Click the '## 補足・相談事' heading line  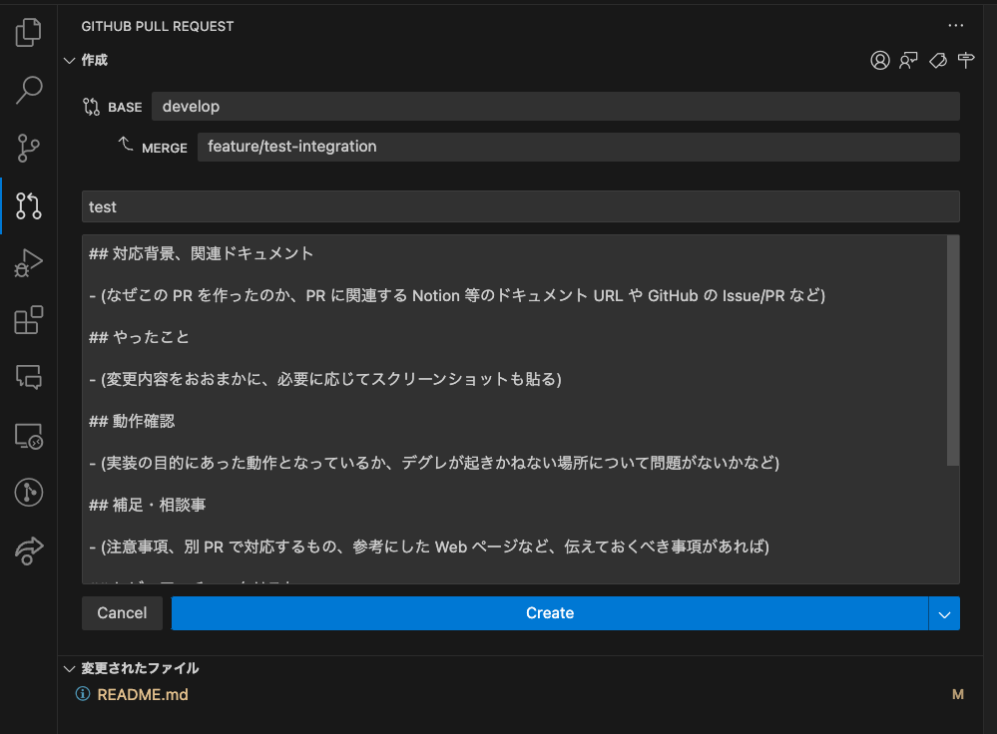click(x=147, y=505)
